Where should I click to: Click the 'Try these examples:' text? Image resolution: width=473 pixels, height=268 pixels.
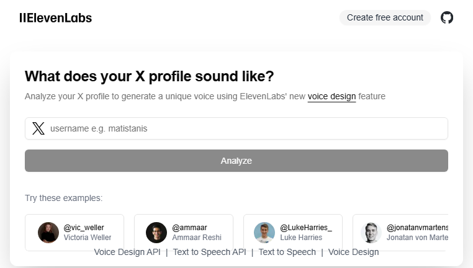point(64,198)
